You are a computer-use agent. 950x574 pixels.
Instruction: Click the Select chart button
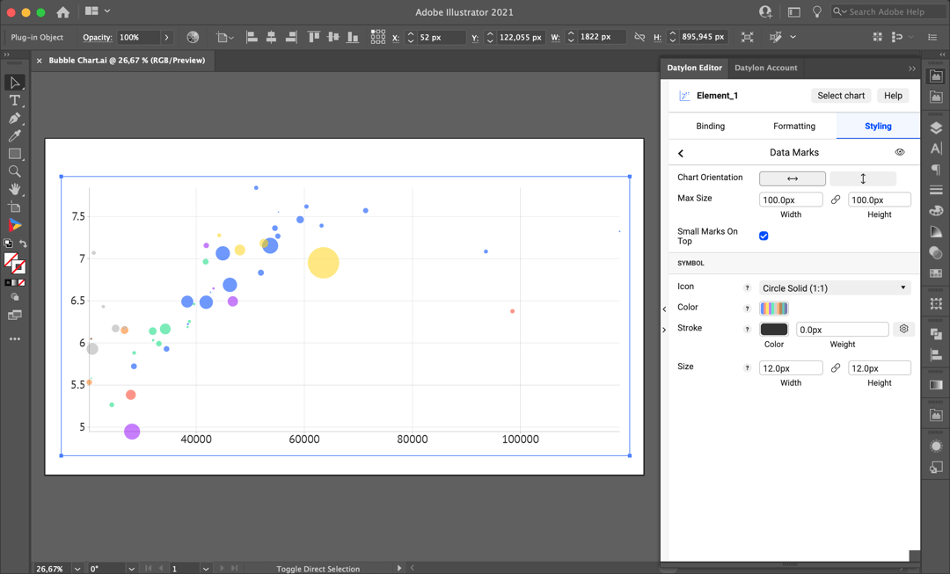[840, 95]
